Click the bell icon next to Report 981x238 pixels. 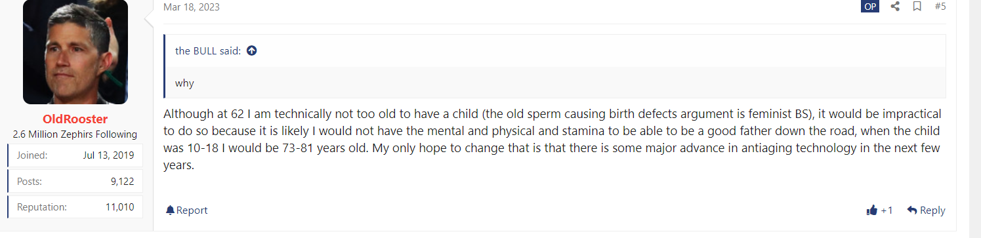tap(170, 210)
